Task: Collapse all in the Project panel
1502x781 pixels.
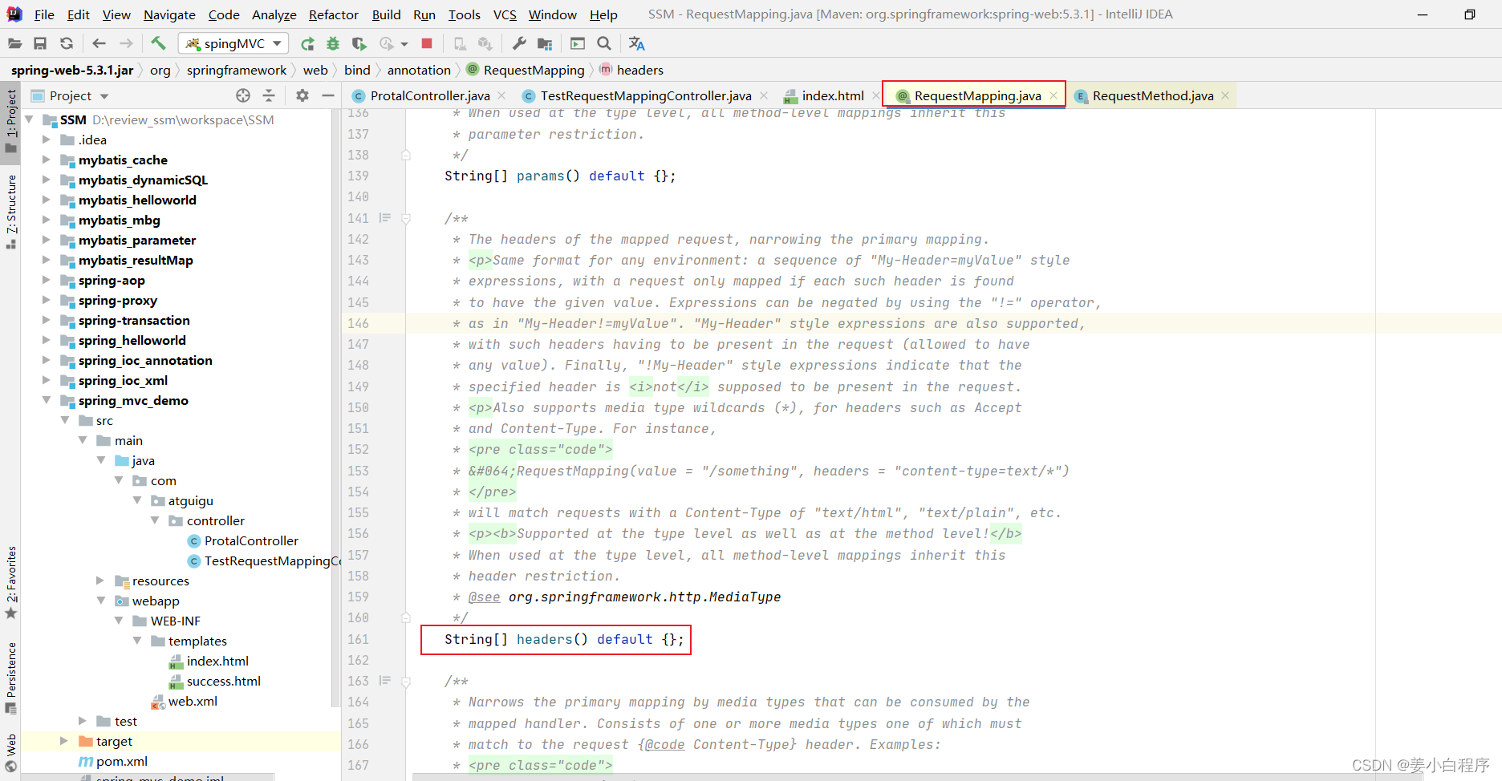Action: (x=269, y=95)
